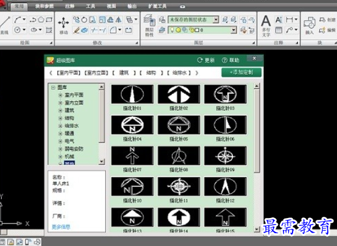Open 图层特性 layer properties manager

tap(149, 25)
